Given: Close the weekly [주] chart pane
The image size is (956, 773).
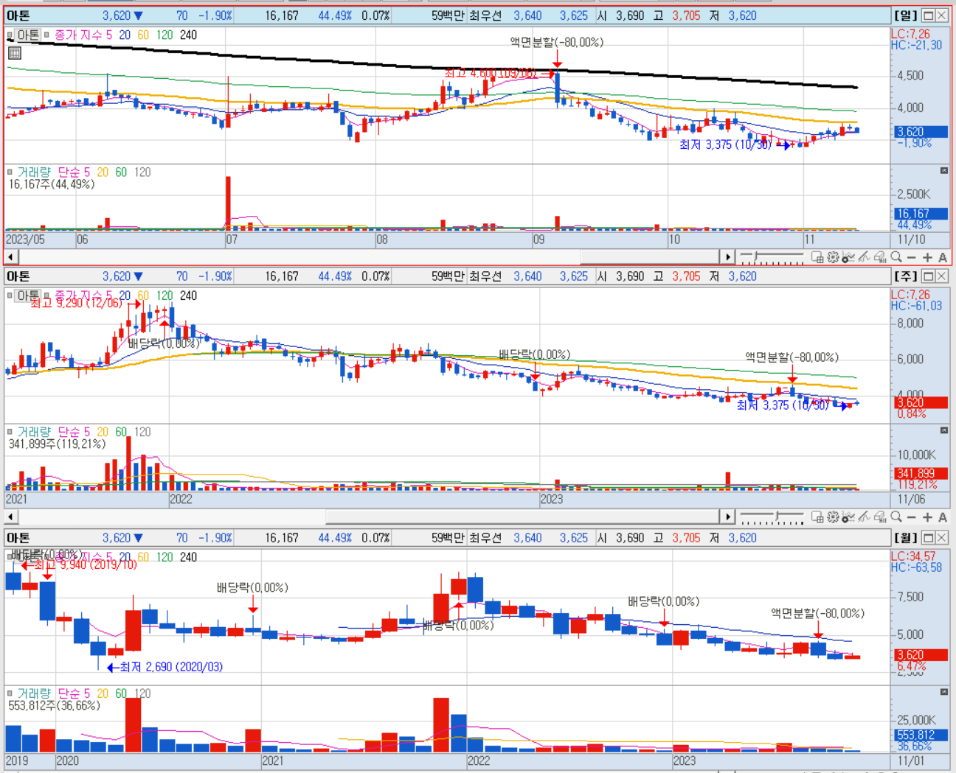Looking at the screenshot, I should (x=941, y=276).
